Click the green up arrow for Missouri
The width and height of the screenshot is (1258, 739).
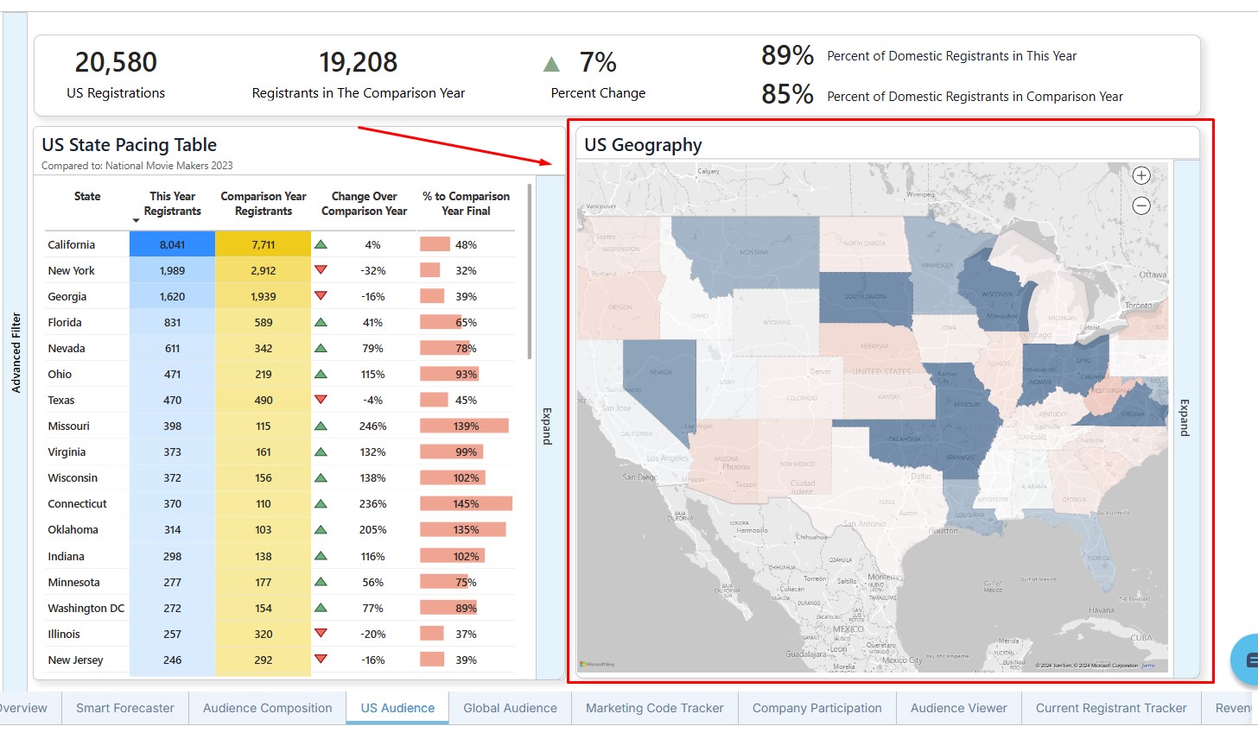321,426
